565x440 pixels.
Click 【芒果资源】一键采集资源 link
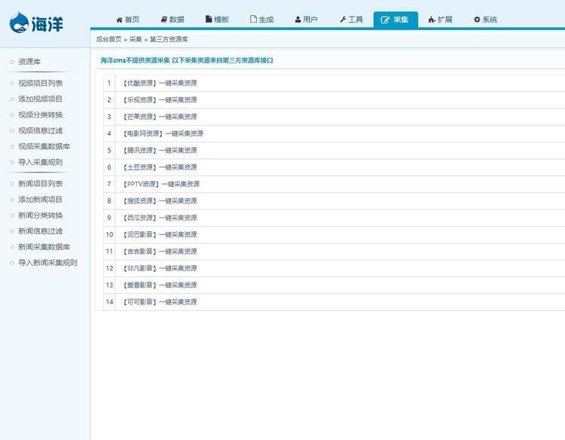pyautogui.click(x=160, y=117)
